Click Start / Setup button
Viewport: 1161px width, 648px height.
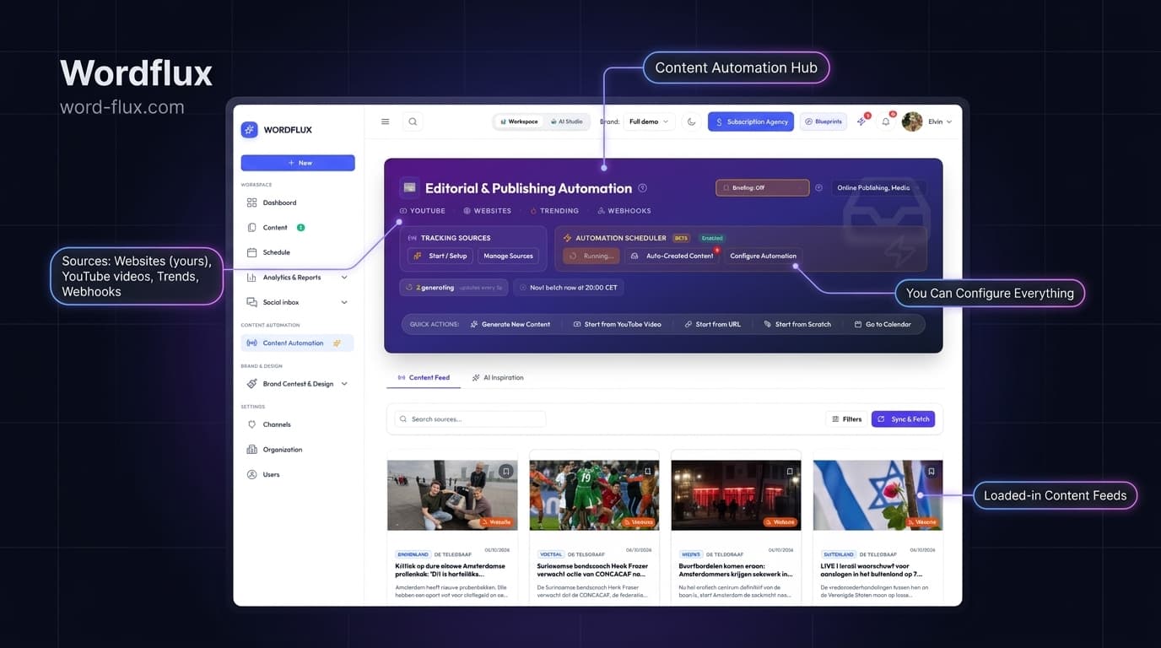pyautogui.click(x=440, y=256)
